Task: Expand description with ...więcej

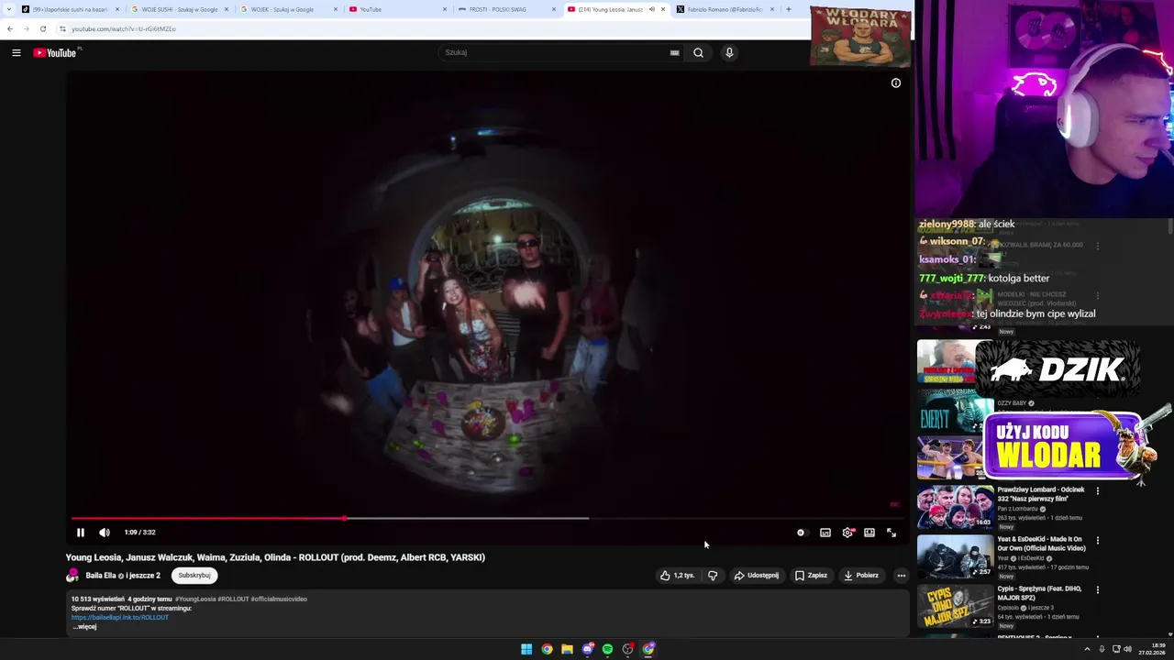Action: point(84,627)
